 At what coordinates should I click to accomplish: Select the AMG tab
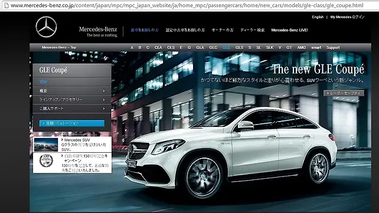click(302, 48)
